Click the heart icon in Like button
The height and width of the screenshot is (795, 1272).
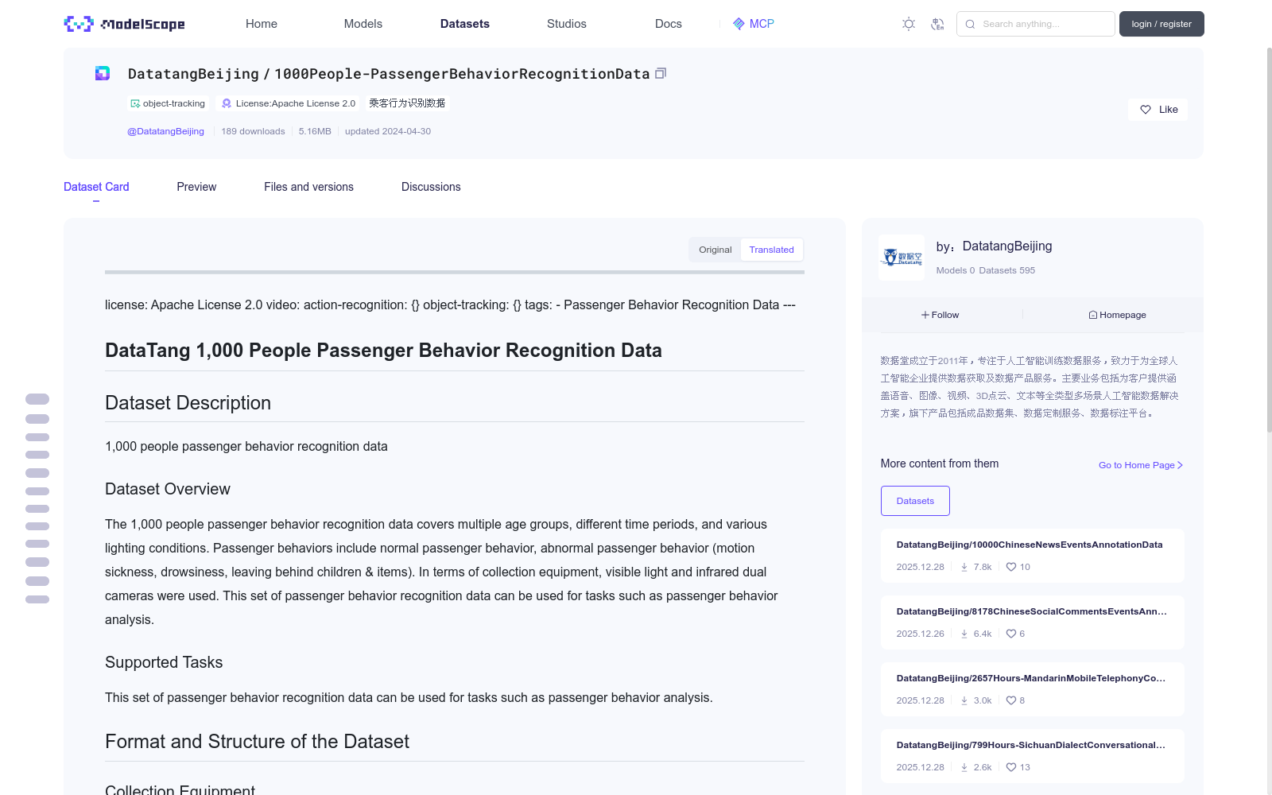pos(1146,110)
